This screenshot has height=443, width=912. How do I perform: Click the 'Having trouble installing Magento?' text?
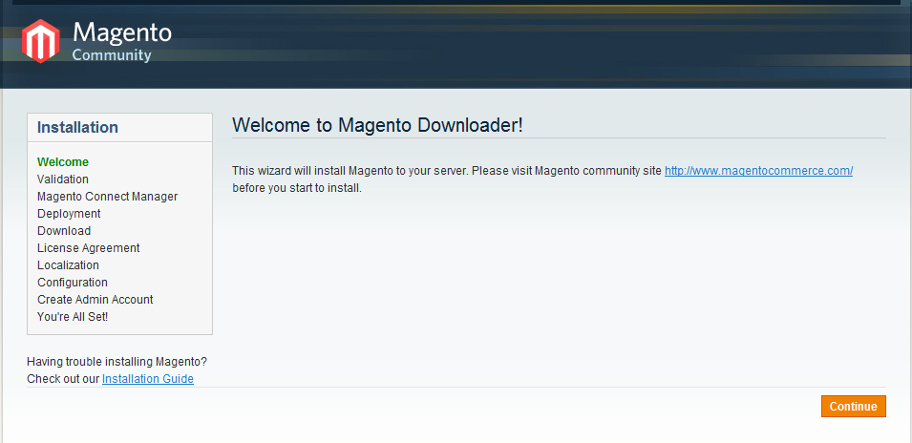pyautogui.click(x=117, y=362)
